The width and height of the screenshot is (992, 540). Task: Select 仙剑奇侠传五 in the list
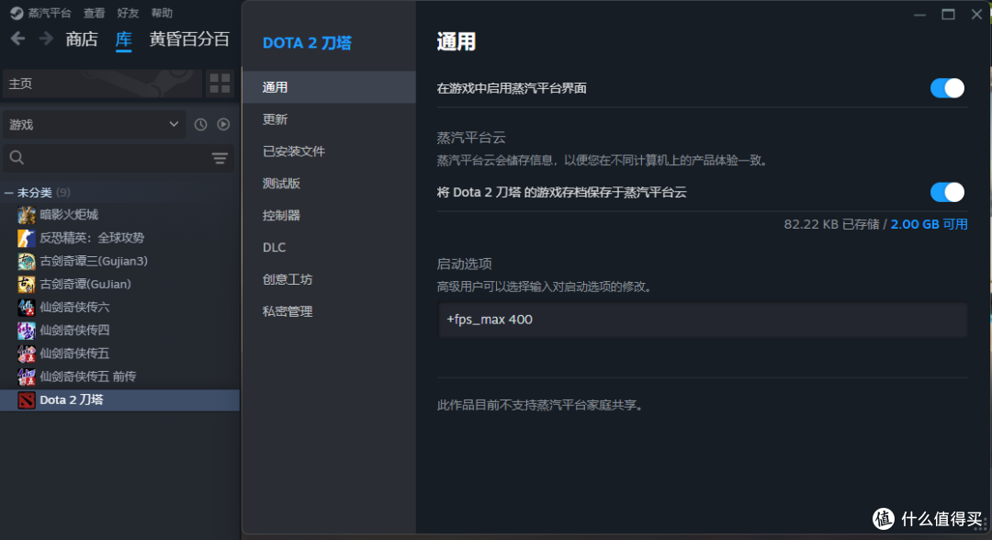[x=74, y=354]
